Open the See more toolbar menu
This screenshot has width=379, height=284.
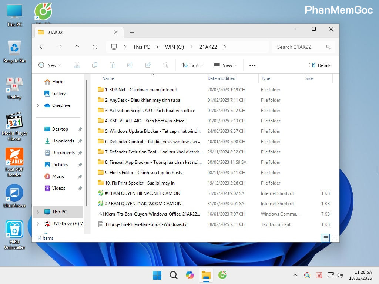pyautogui.click(x=252, y=65)
